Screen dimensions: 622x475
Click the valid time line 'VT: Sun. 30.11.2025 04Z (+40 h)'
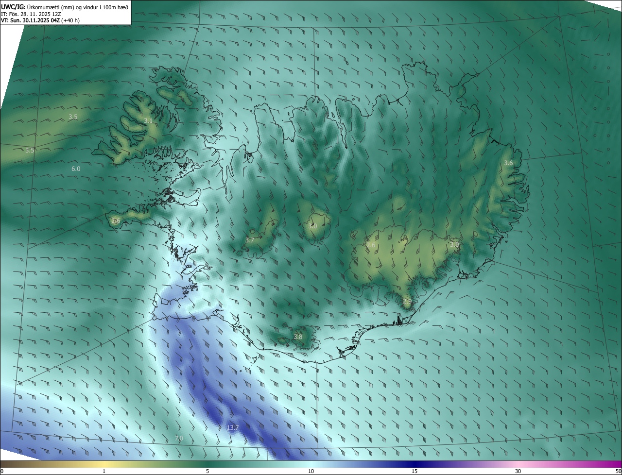pos(40,20)
